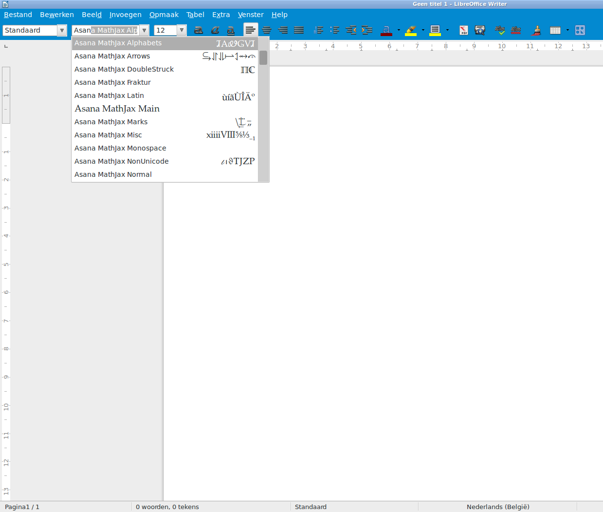
Task: Select Asana MathJax Fraktur font
Action: (112, 82)
